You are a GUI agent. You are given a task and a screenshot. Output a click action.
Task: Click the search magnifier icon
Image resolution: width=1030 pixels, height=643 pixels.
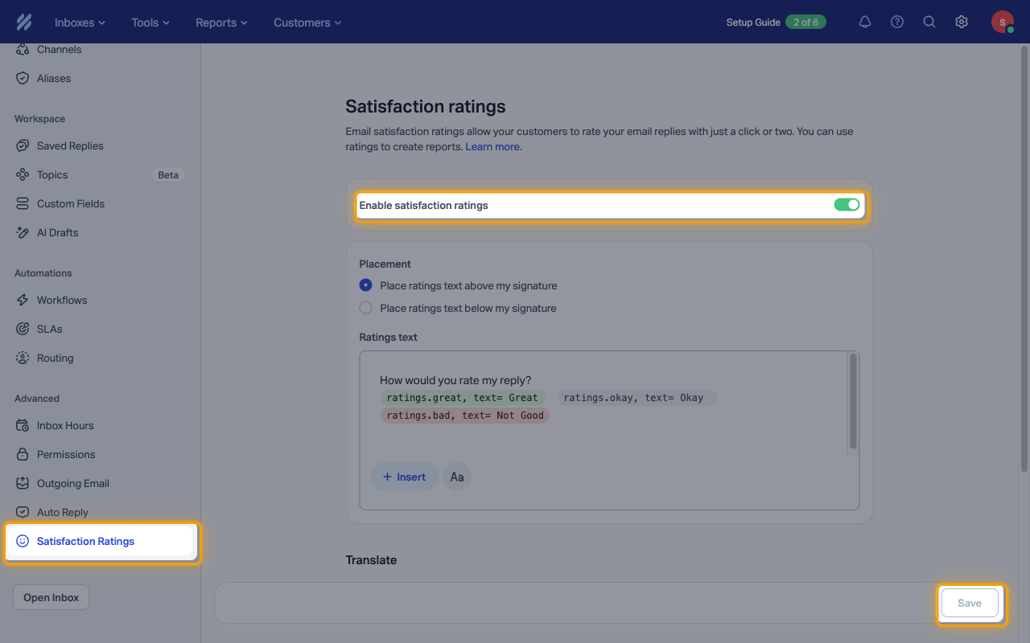[929, 23]
